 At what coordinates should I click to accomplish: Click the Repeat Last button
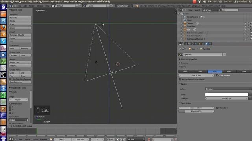click(20, 63)
